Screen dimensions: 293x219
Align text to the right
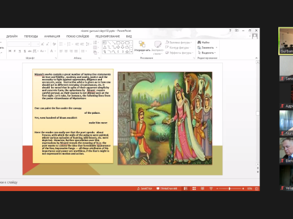(x=71, y=51)
